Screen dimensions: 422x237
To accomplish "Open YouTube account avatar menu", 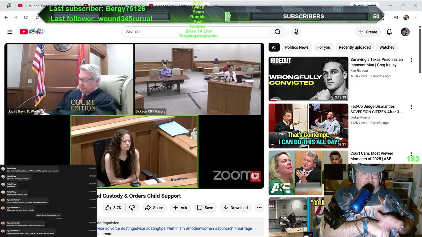I will [x=405, y=32].
